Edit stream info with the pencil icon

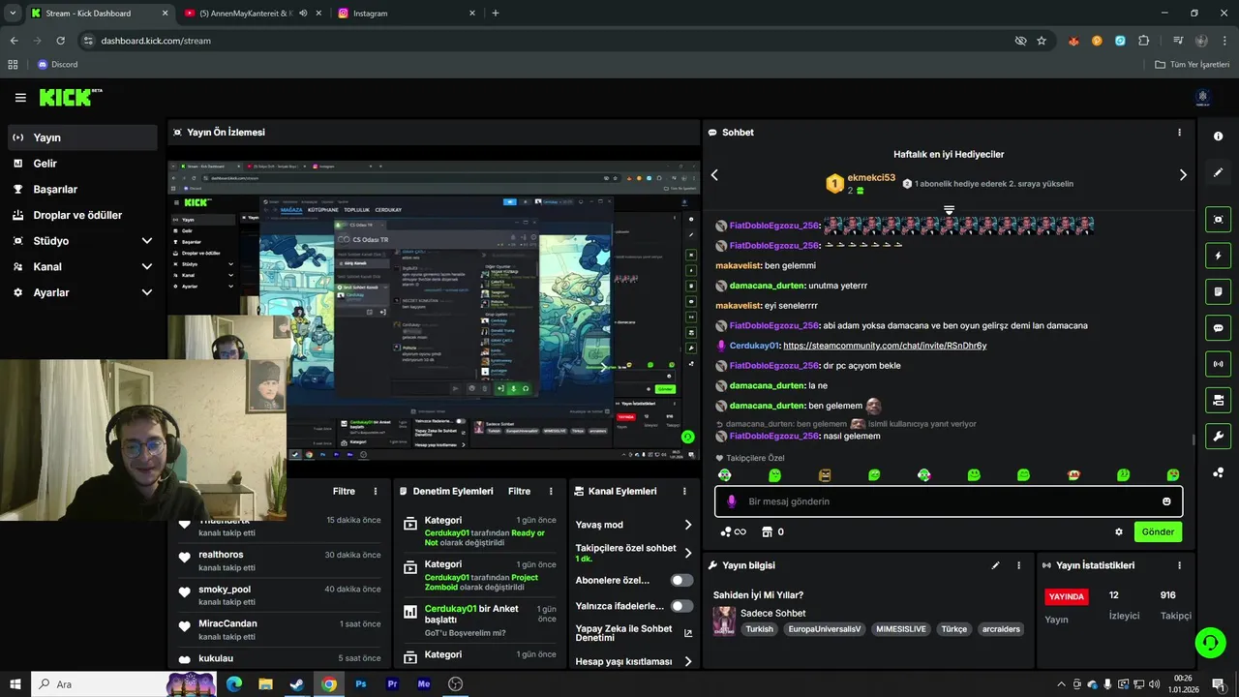995,565
